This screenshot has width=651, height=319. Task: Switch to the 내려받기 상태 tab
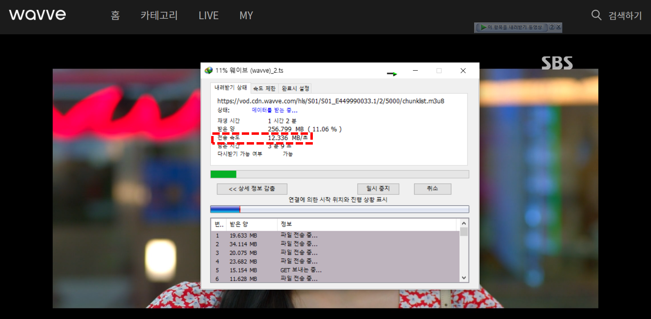(x=231, y=87)
